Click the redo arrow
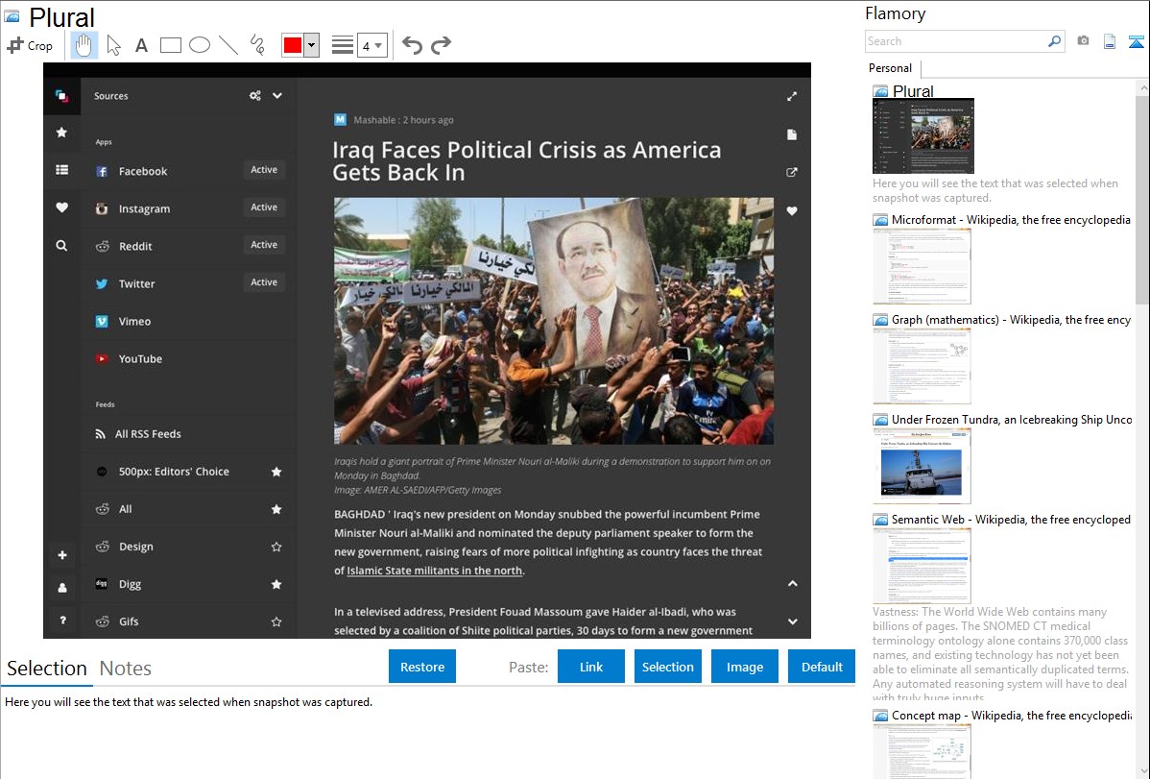The width and height of the screenshot is (1150, 779). pos(441,45)
